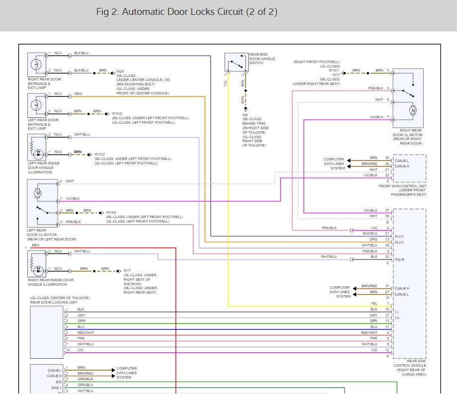Click the EKS 1 terminal label
457x401 pixels.
click(57, 388)
